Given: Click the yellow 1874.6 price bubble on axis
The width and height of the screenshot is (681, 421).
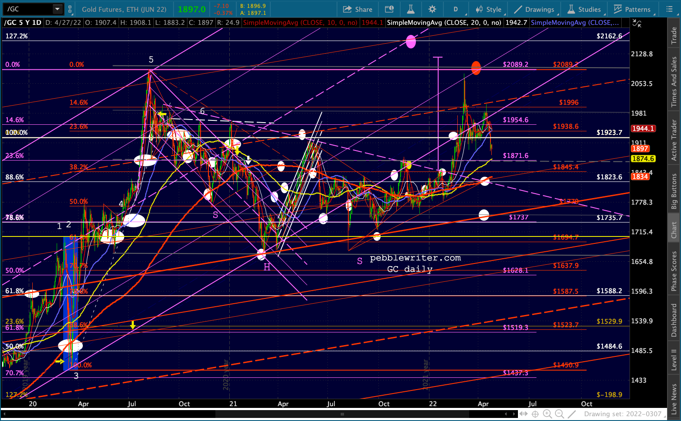Looking at the screenshot, I should pyautogui.click(x=643, y=159).
